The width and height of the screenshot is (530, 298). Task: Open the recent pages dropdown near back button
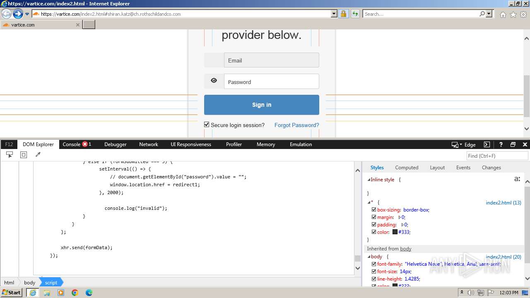pos(27,14)
